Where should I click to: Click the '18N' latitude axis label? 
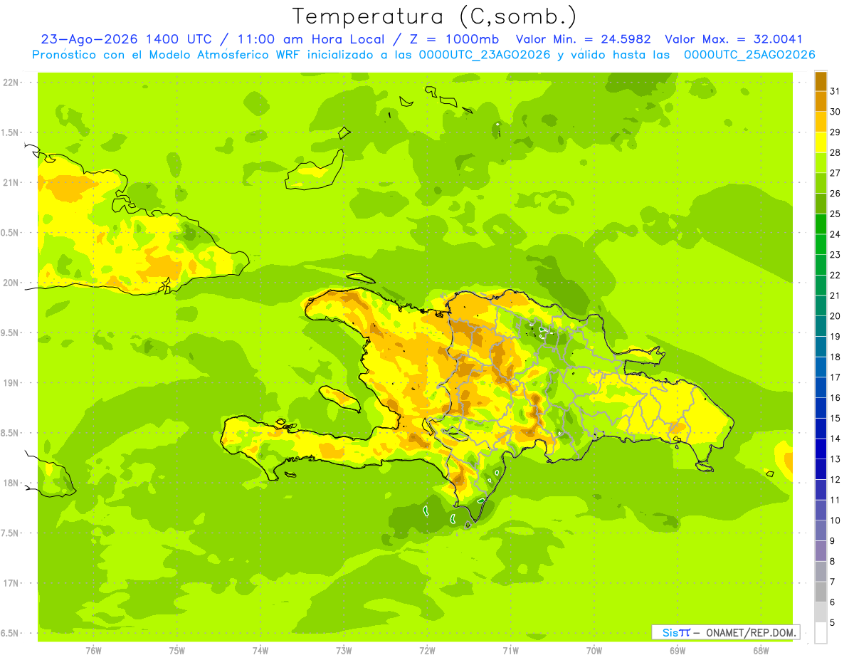coord(10,483)
